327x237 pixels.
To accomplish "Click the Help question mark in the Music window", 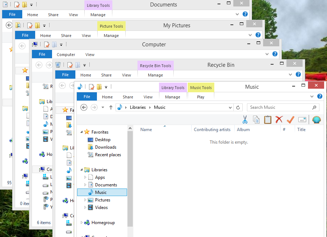I will 319,96.
